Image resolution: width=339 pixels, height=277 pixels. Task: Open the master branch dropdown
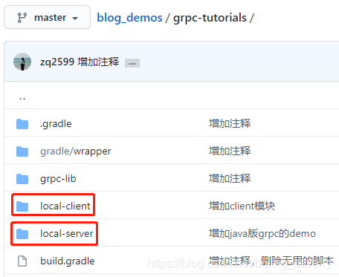pos(47,17)
